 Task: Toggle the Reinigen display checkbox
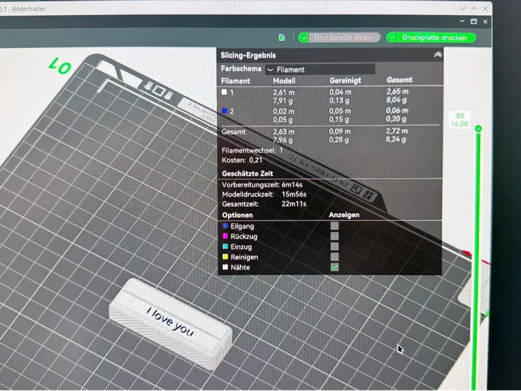[335, 257]
